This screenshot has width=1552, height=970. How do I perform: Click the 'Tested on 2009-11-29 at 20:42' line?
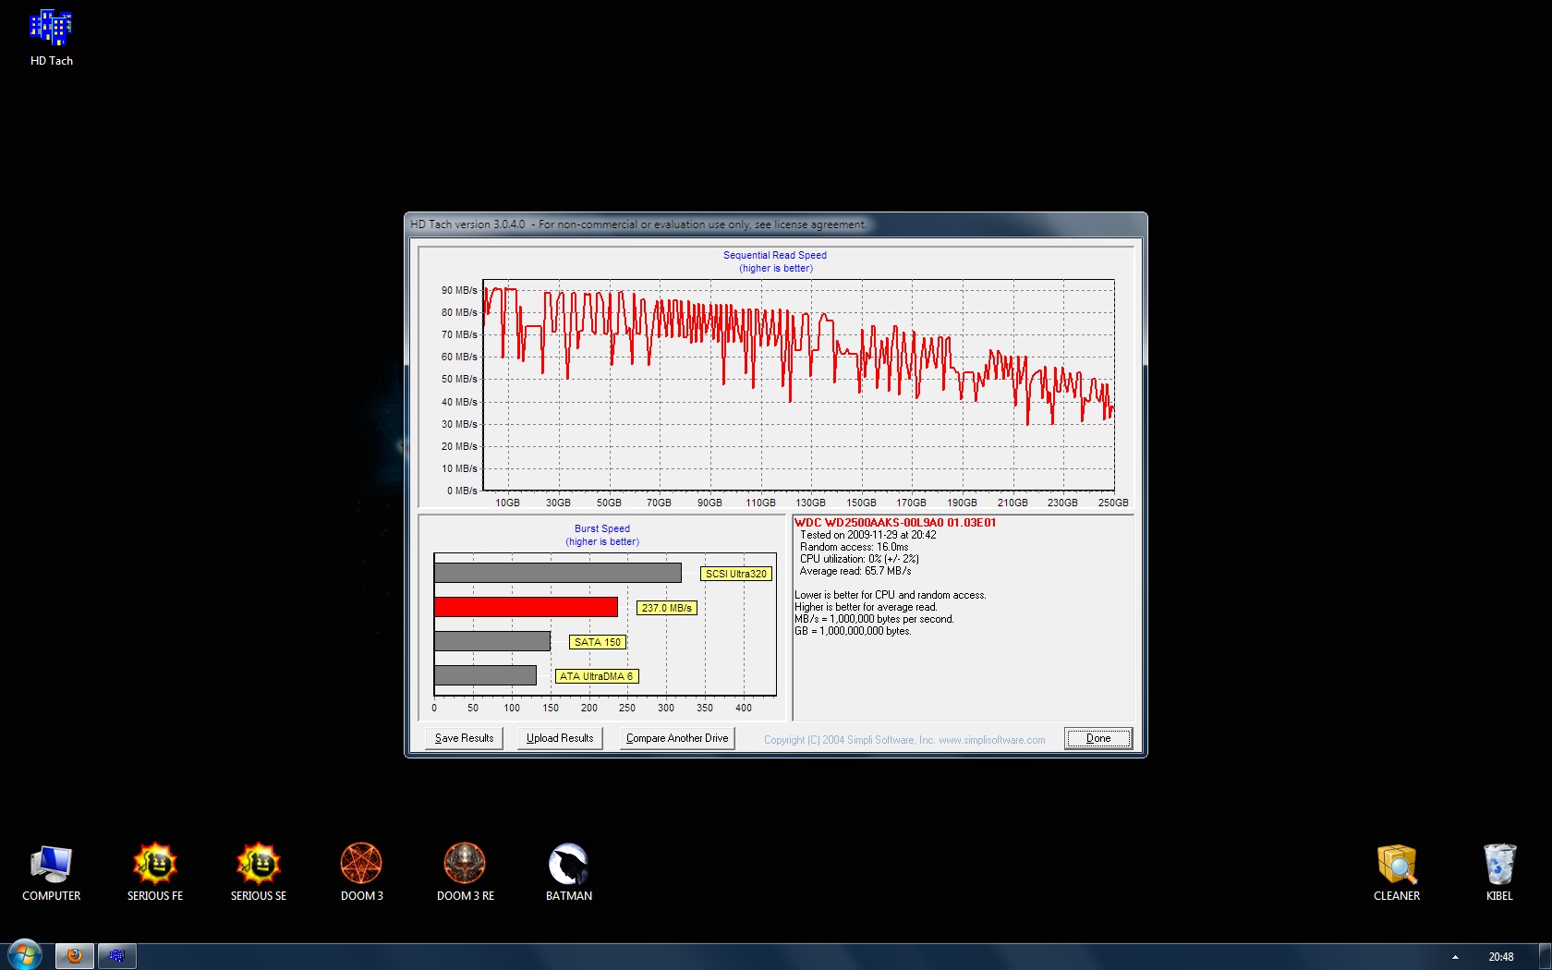pos(868,535)
